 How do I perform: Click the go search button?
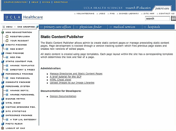click(x=173, y=18)
